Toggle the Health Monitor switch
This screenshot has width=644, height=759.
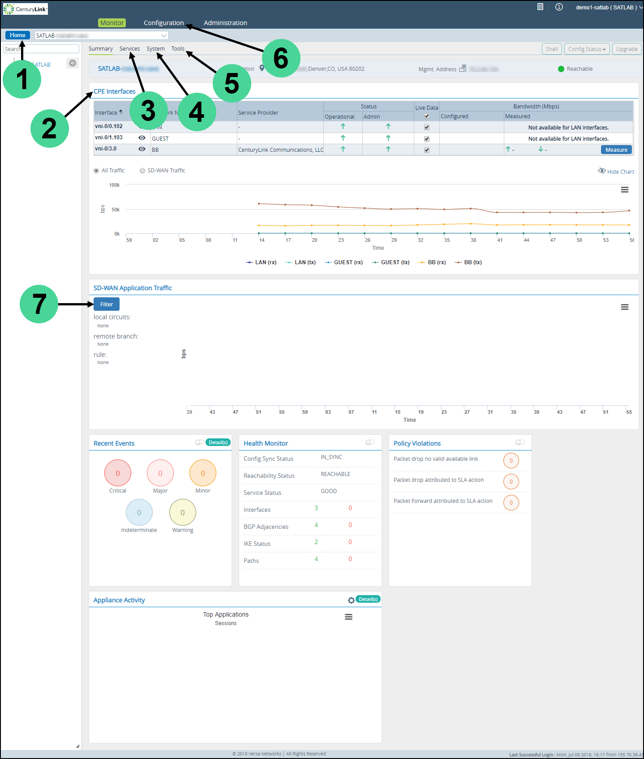point(370,442)
